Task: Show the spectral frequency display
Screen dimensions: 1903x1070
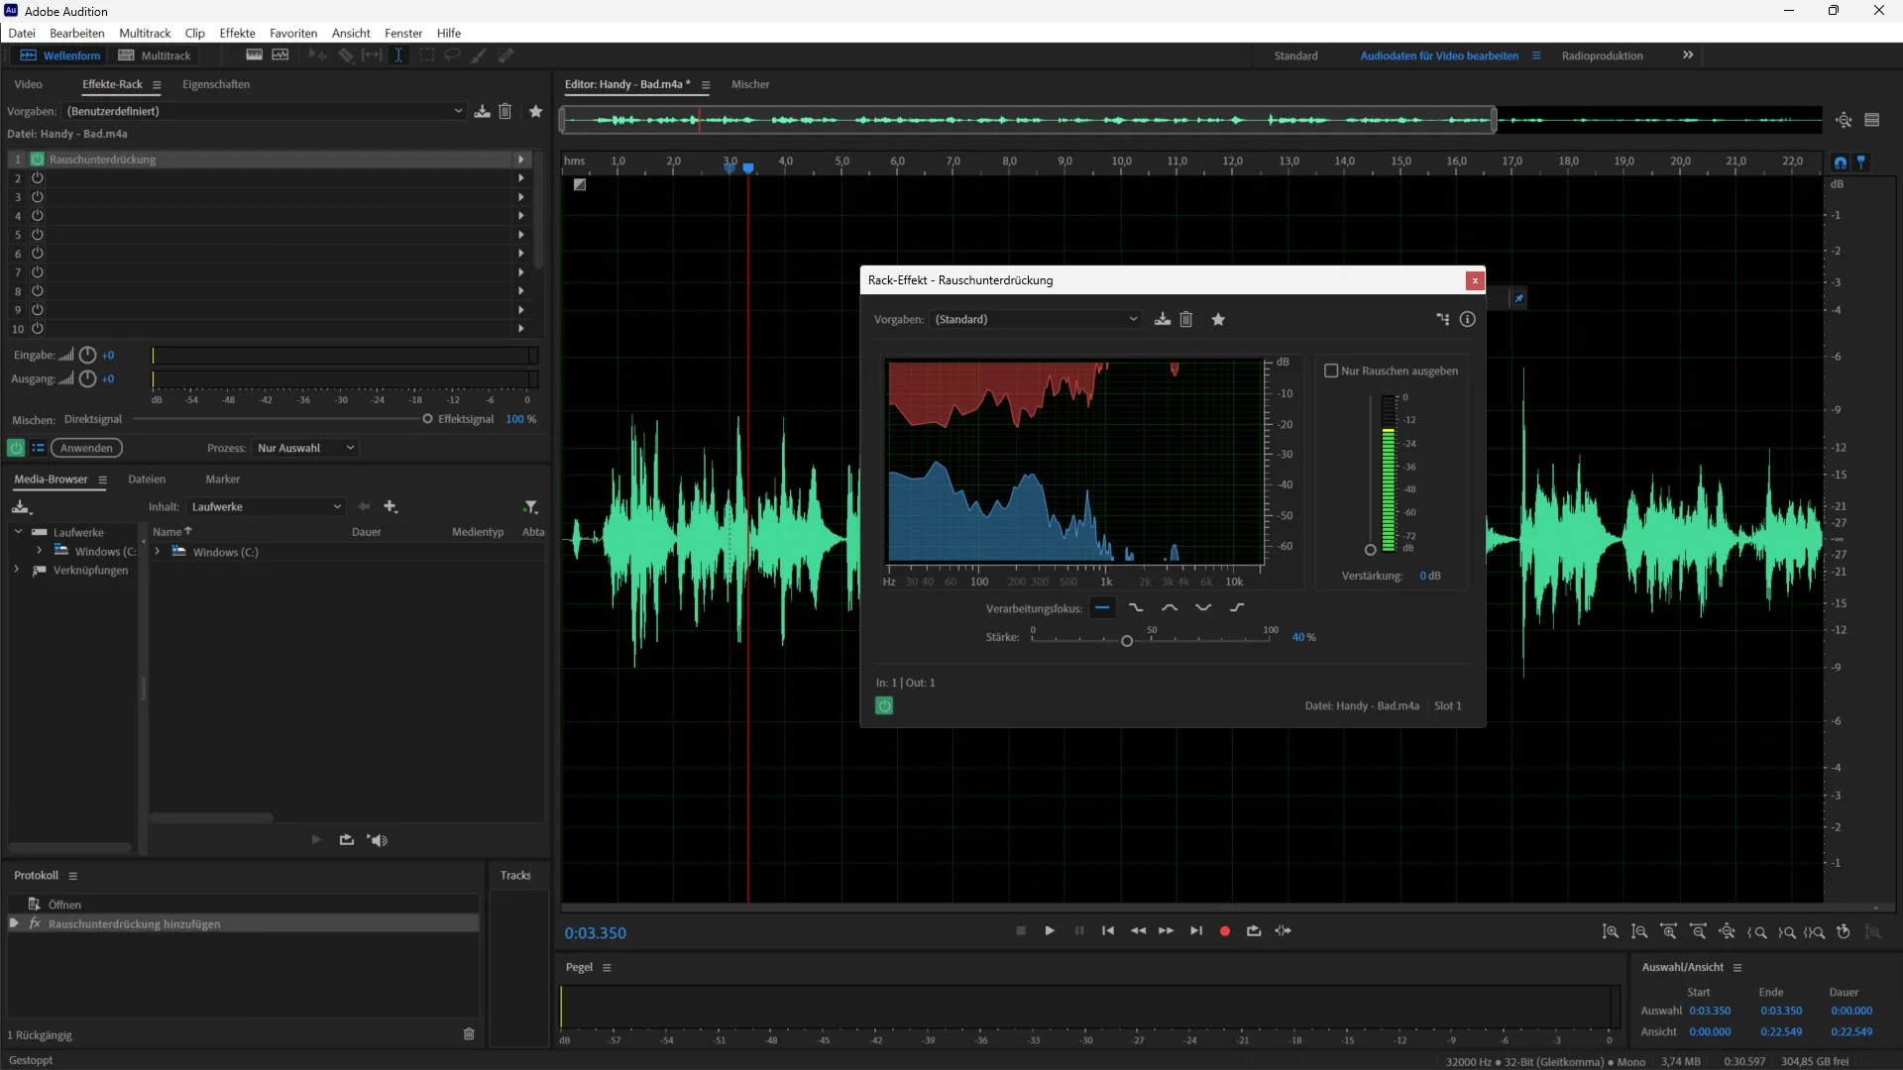Action: [x=254, y=55]
